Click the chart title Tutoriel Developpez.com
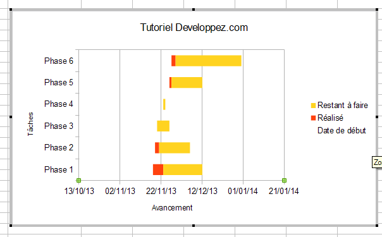 pos(194,28)
